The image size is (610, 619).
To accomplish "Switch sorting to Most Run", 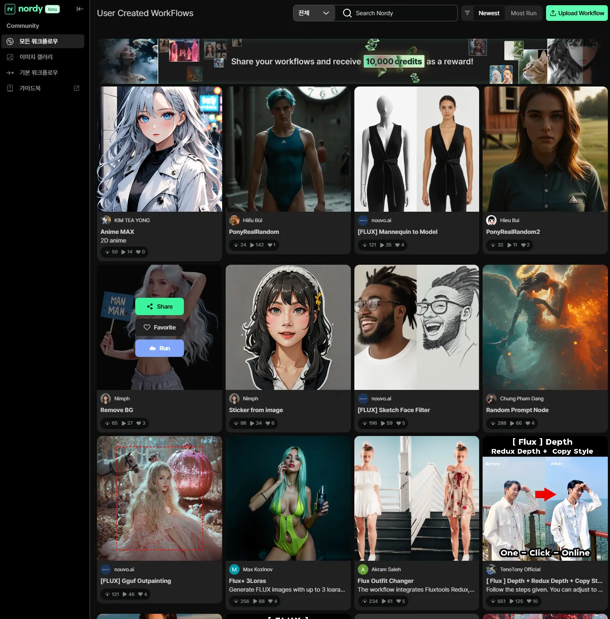I will click(x=523, y=13).
